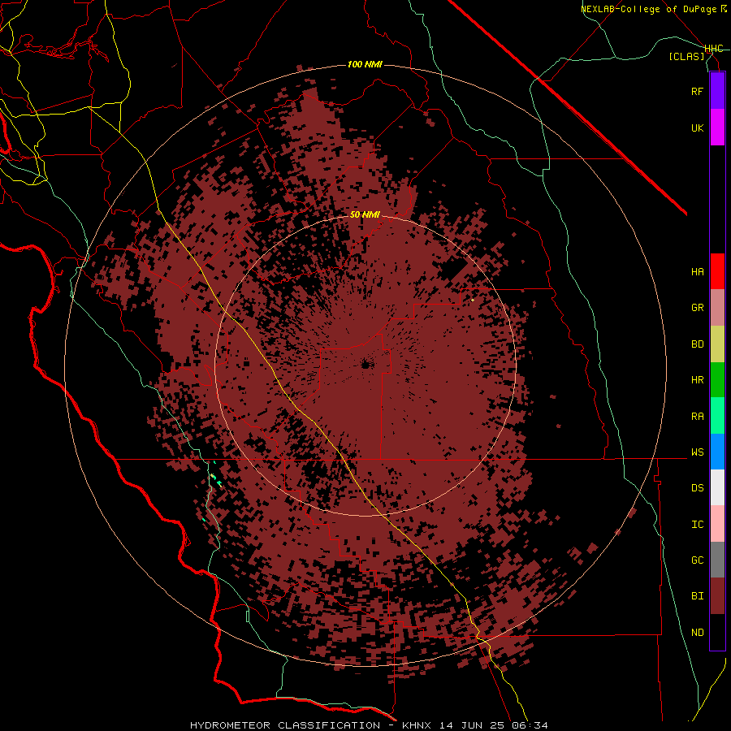Click the UK magenta legend swatch
Screen dimensions: 731x731
[x=717, y=128]
